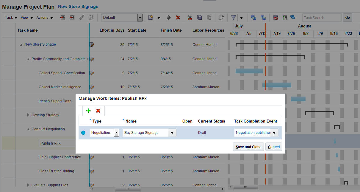Collapse the Conduct Negotiation task group
The width and height of the screenshot is (360, 192).
click(29, 129)
